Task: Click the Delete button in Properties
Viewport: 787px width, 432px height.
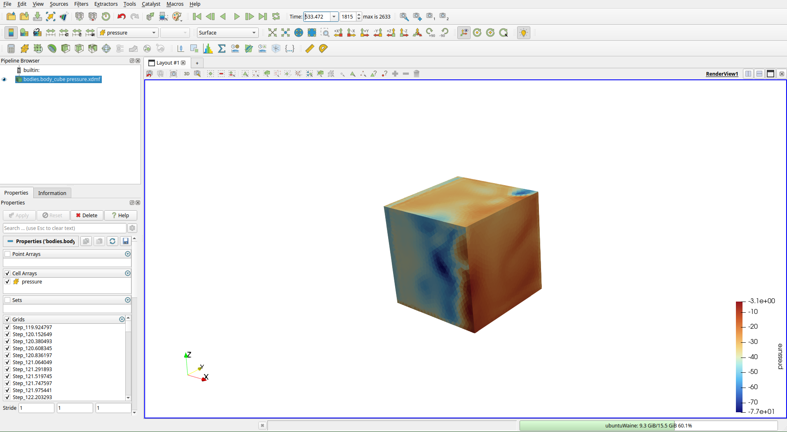Action: pos(87,215)
